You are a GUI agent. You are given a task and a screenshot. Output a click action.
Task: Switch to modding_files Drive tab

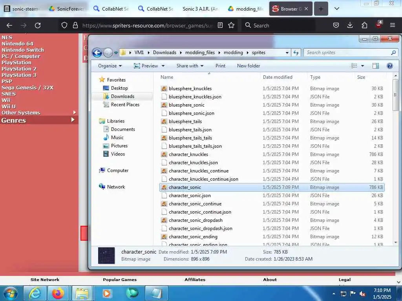pos(246,9)
